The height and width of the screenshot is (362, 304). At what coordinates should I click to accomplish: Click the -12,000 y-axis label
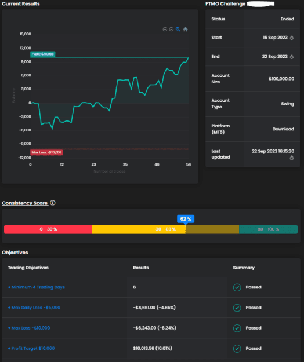tap(24, 158)
